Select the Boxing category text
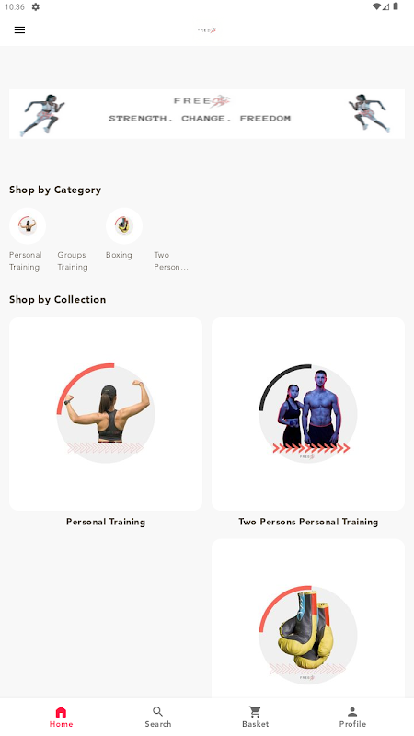Screen dimensions: 414x736 click(119, 255)
